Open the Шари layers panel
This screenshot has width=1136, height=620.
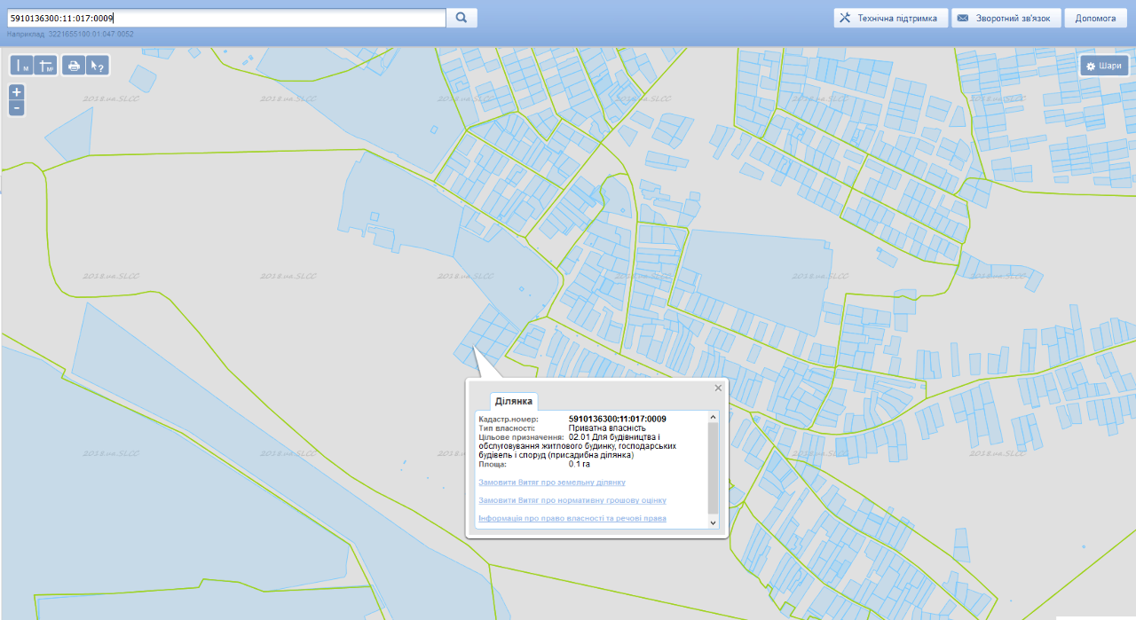pyautogui.click(x=1104, y=66)
